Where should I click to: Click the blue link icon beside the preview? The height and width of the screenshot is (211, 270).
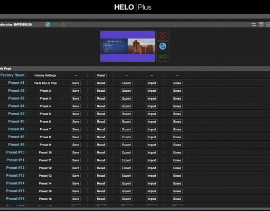click(163, 46)
